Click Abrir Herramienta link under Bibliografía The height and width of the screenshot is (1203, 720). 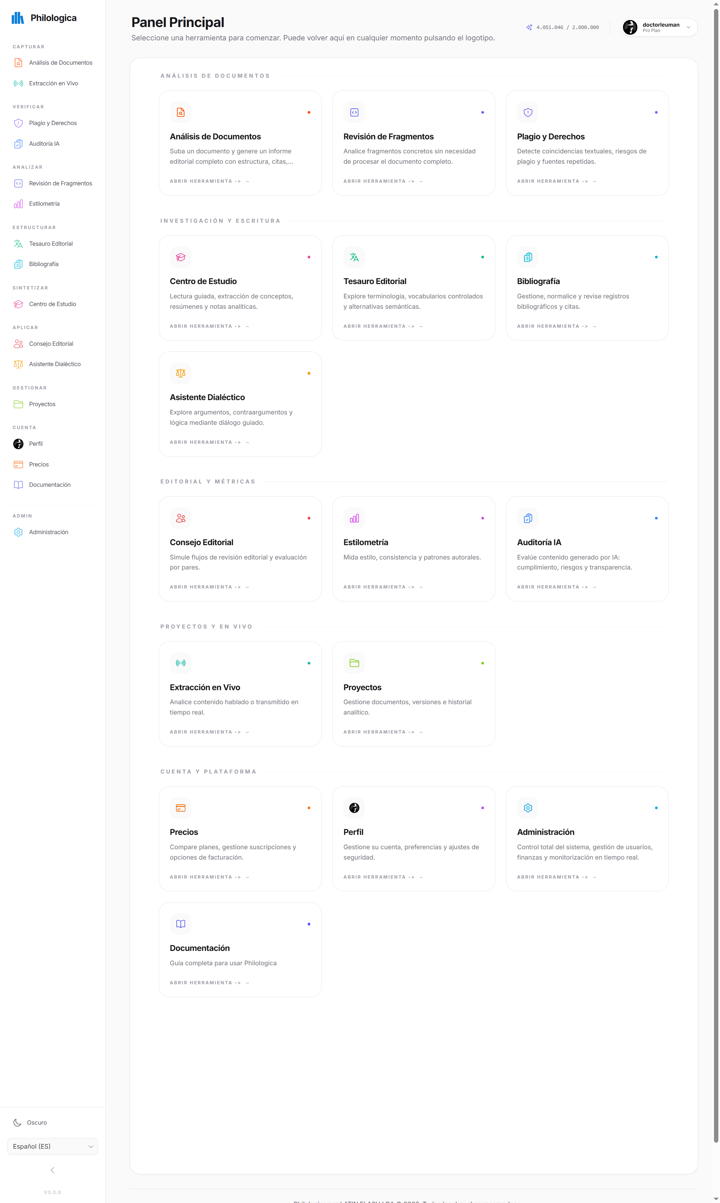(x=556, y=326)
